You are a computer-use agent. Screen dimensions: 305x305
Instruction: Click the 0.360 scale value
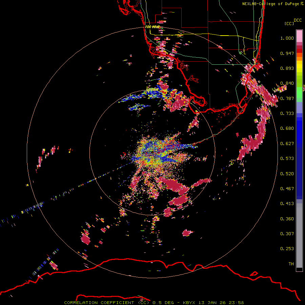(x=287, y=219)
